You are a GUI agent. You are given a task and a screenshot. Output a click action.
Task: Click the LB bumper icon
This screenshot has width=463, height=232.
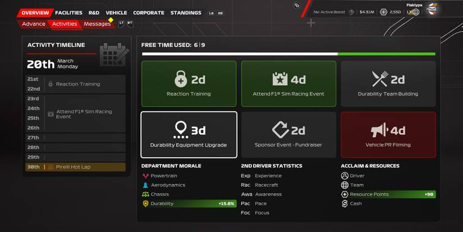(211, 13)
